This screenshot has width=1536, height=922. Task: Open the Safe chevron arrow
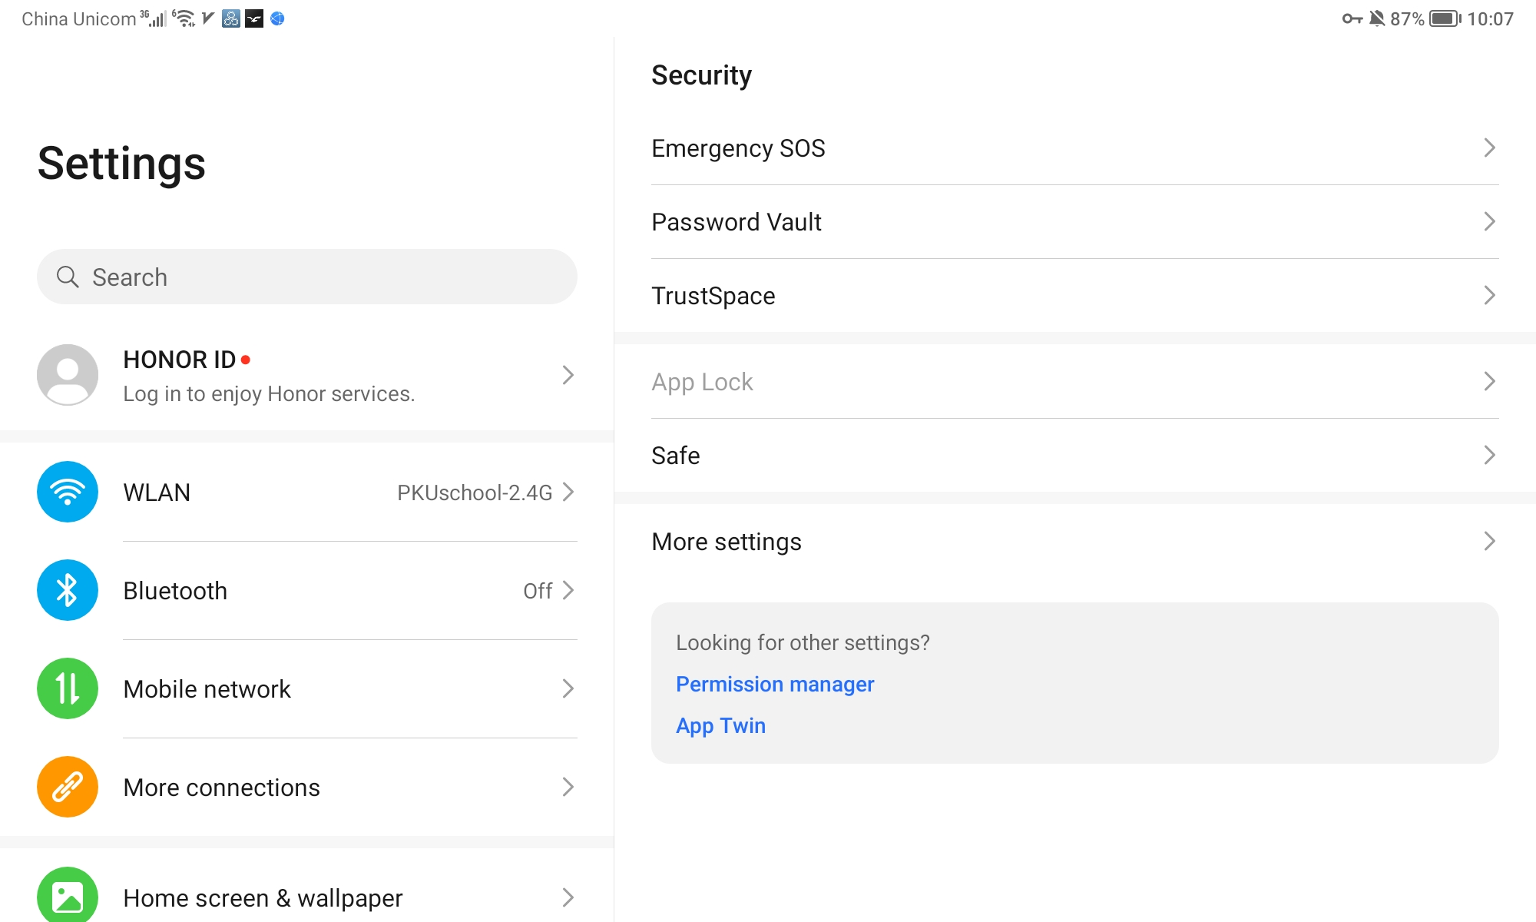(1489, 455)
